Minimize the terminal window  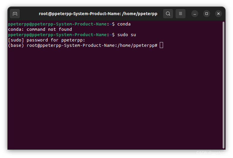[195, 14]
